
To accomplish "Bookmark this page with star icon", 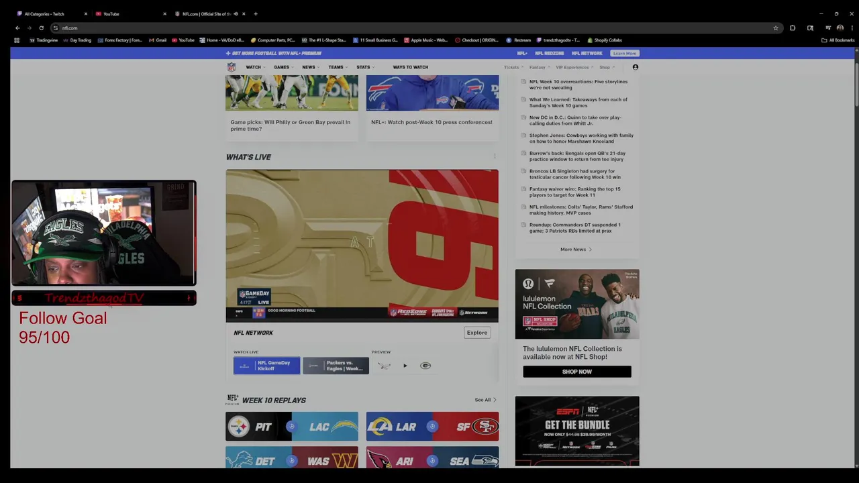I will (776, 28).
